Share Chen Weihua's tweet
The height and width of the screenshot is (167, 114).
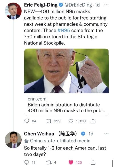(x=93, y=162)
